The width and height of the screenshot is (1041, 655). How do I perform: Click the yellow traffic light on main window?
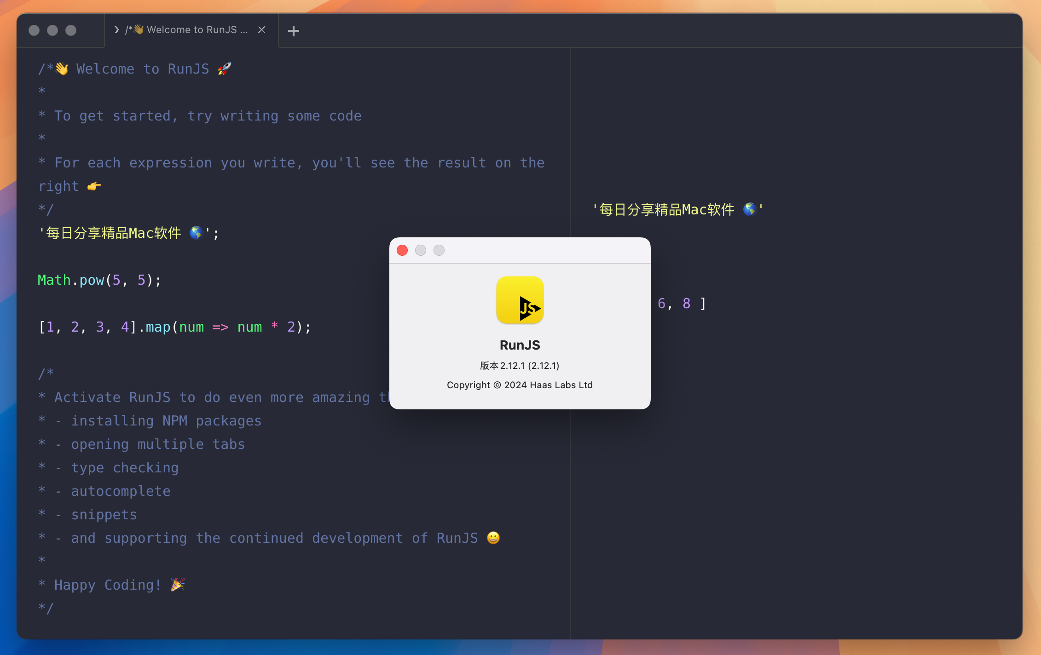click(50, 30)
